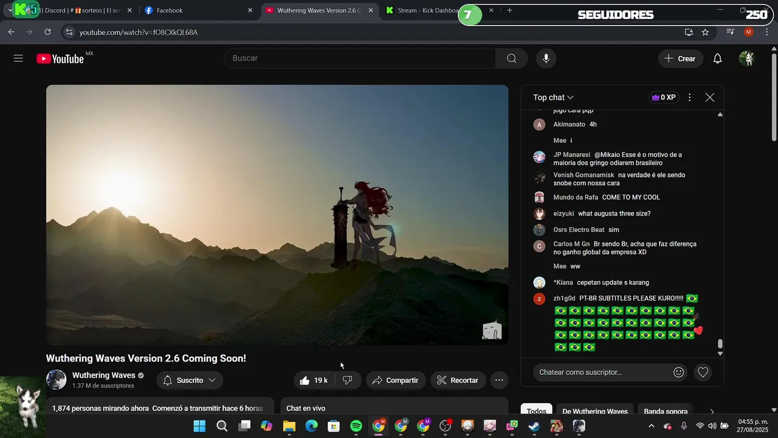
Task: Open Microsoft Store from the taskbar
Action: 334,426
